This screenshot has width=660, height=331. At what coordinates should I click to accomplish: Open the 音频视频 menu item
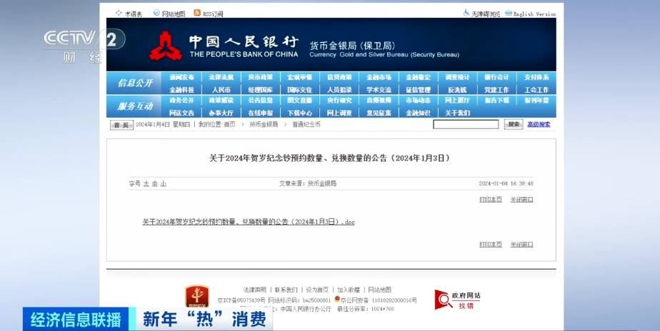[379, 101]
